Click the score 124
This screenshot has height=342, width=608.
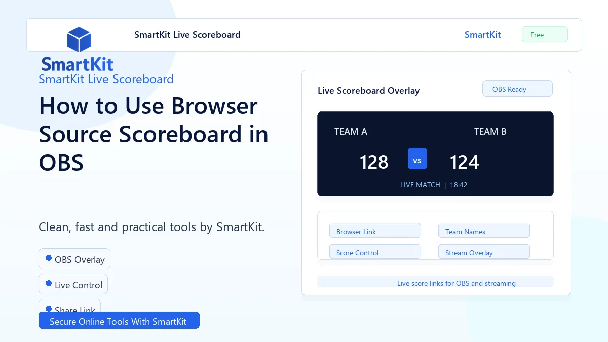coord(464,162)
